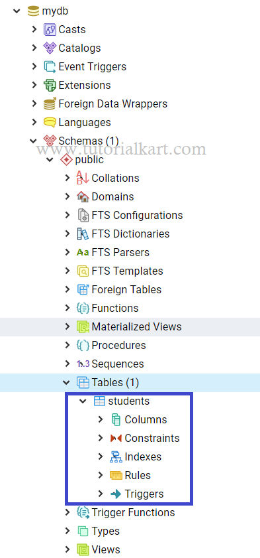The height and width of the screenshot is (558, 260).
Task: Click the Foreign Tables icon
Action: pyautogui.click(x=83, y=289)
